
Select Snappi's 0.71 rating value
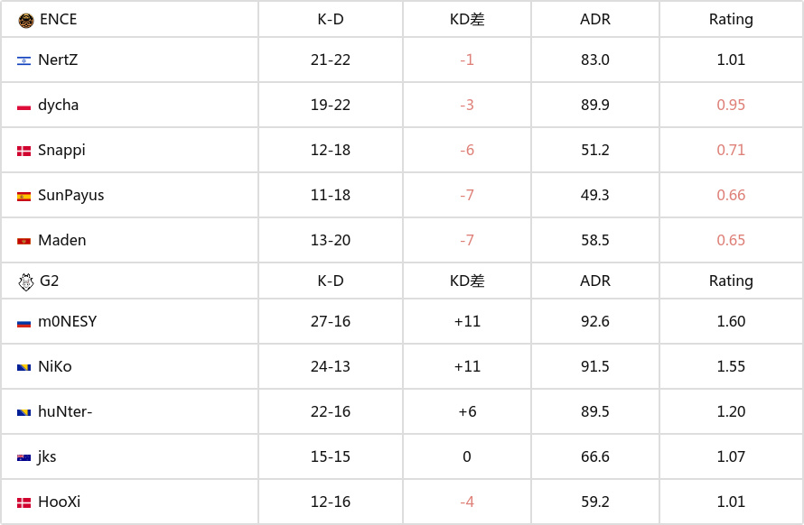[731, 150]
